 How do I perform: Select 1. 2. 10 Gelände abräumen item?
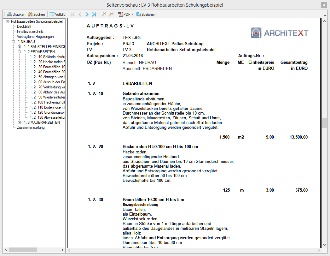point(47,57)
